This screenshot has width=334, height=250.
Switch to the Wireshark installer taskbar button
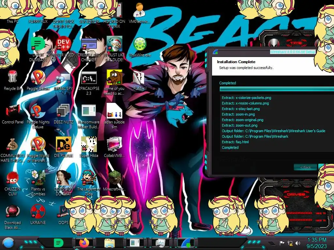(x=186, y=243)
